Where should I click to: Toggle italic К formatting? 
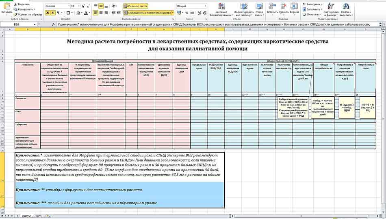(x=53, y=13)
